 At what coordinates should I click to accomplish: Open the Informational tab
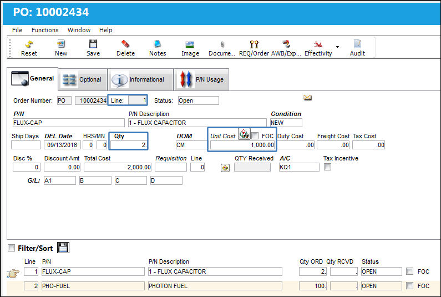click(x=141, y=80)
